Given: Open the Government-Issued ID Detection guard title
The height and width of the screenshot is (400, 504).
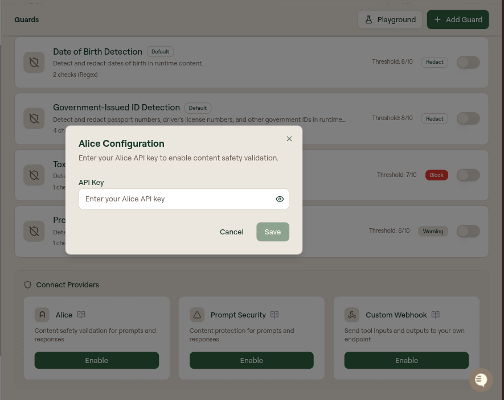Looking at the screenshot, I should [x=116, y=108].
